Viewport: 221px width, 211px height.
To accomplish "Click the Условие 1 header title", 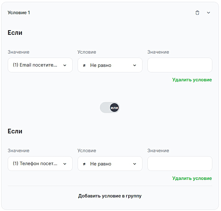I will 19,13.
